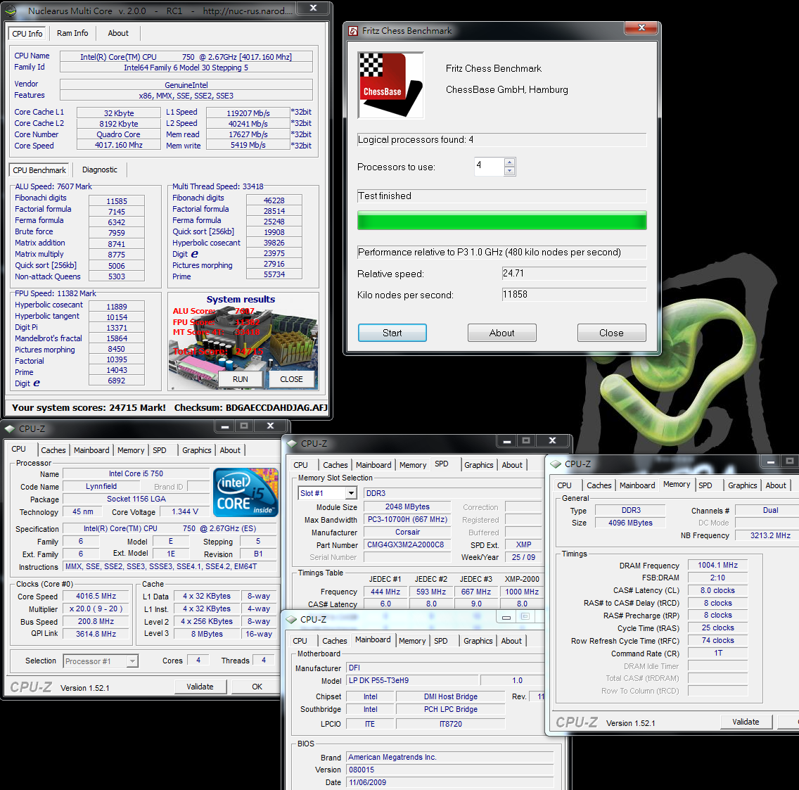Close the Fritz Chess Benchmark window
This screenshot has width=799, height=790.
[x=641, y=28]
